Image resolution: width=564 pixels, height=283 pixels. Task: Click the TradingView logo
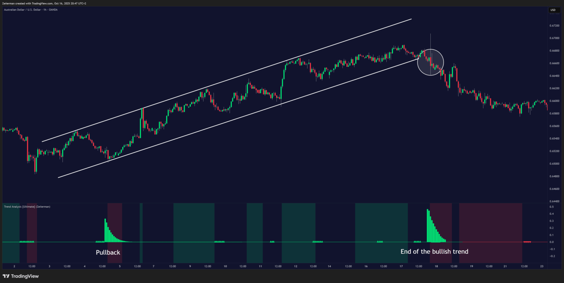21,276
